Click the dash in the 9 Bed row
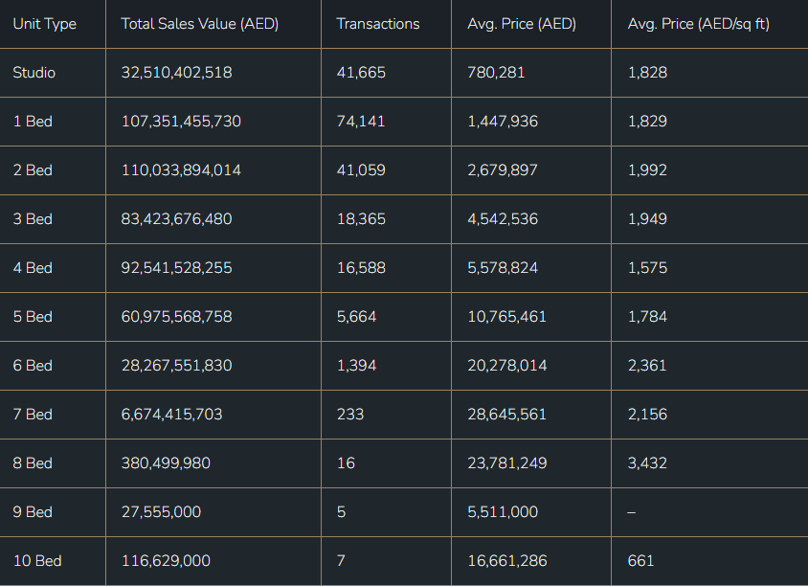Viewport: 808px width, 586px height. [x=631, y=512]
